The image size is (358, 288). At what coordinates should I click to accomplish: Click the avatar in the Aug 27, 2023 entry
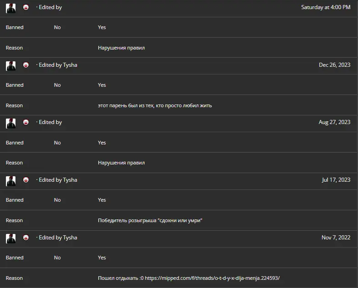(x=11, y=124)
